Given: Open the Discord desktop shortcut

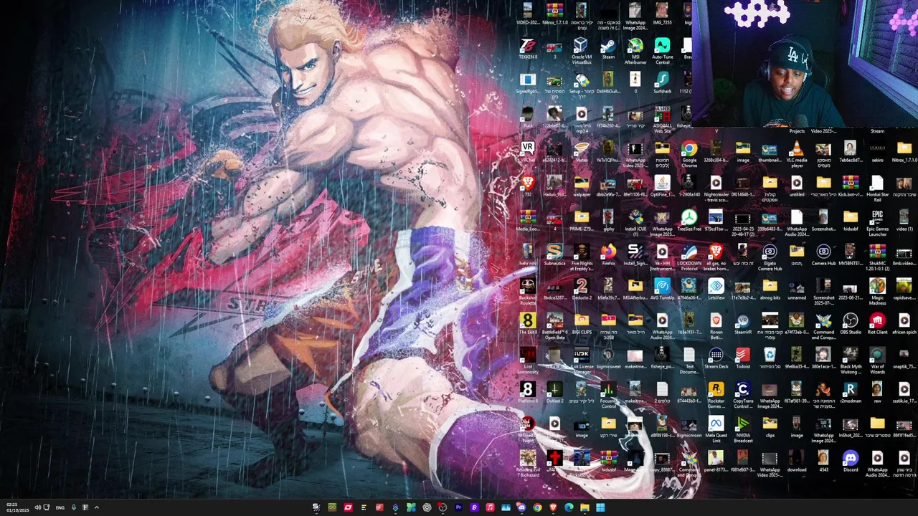Looking at the screenshot, I should click(850, 459).
